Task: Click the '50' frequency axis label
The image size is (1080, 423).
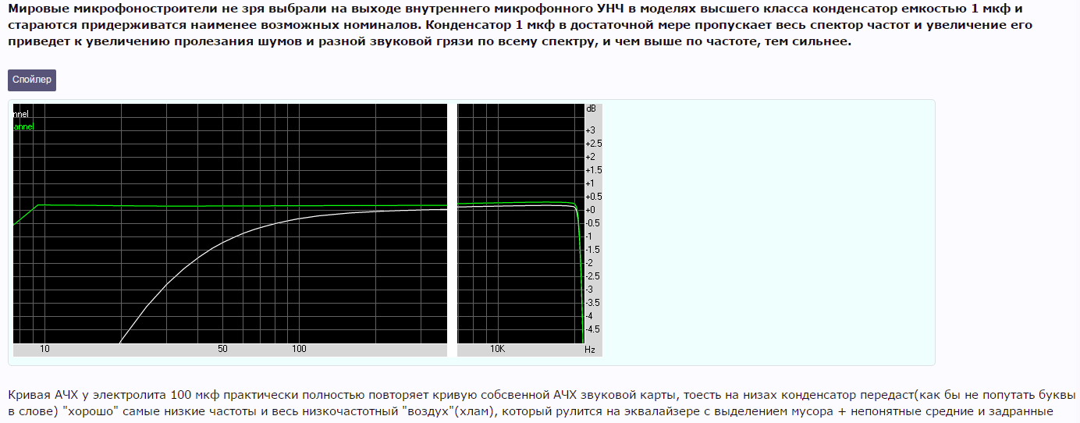Action: [x=222, y=349]
